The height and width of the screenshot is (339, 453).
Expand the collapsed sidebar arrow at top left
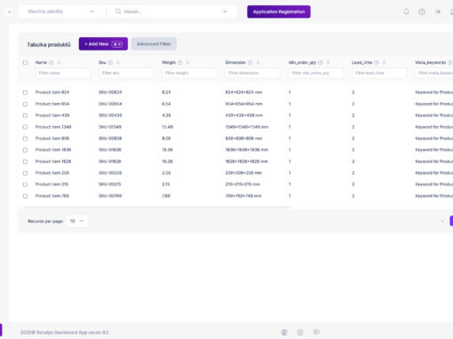click(10, 12)
